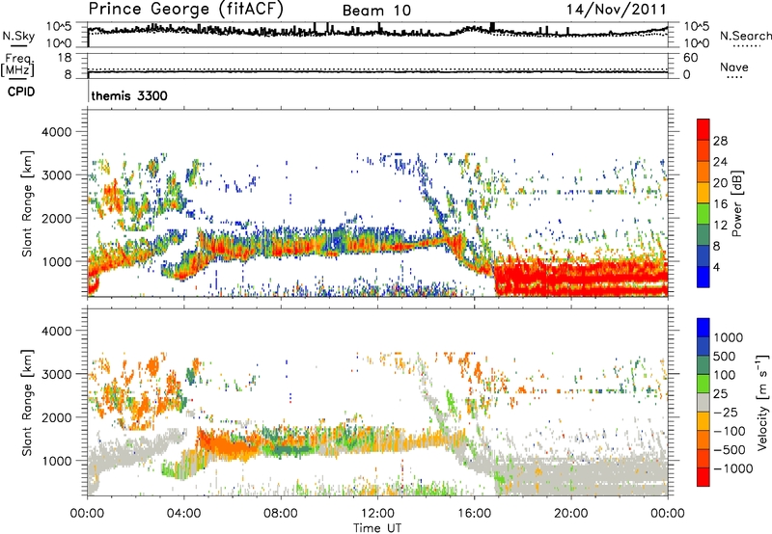Screen dimensions: 772x534
Task: Click the 'Beam 10' label
Action: 376,11
